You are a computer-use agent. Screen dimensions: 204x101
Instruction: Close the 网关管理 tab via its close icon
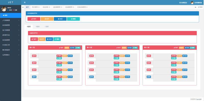(x=39, y=7)
